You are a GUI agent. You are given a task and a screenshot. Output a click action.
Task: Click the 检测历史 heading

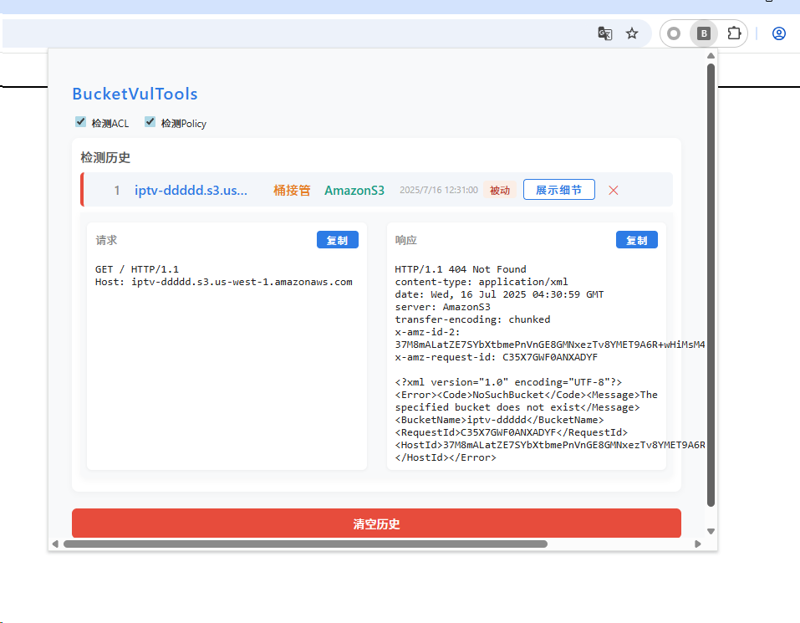point(105,158)
